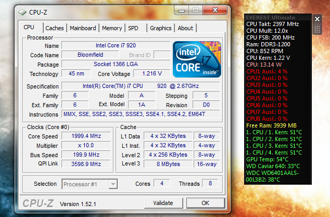The image size is (330, 217).
Task: Close the CPU-Z window
Action: pos(215,10)
